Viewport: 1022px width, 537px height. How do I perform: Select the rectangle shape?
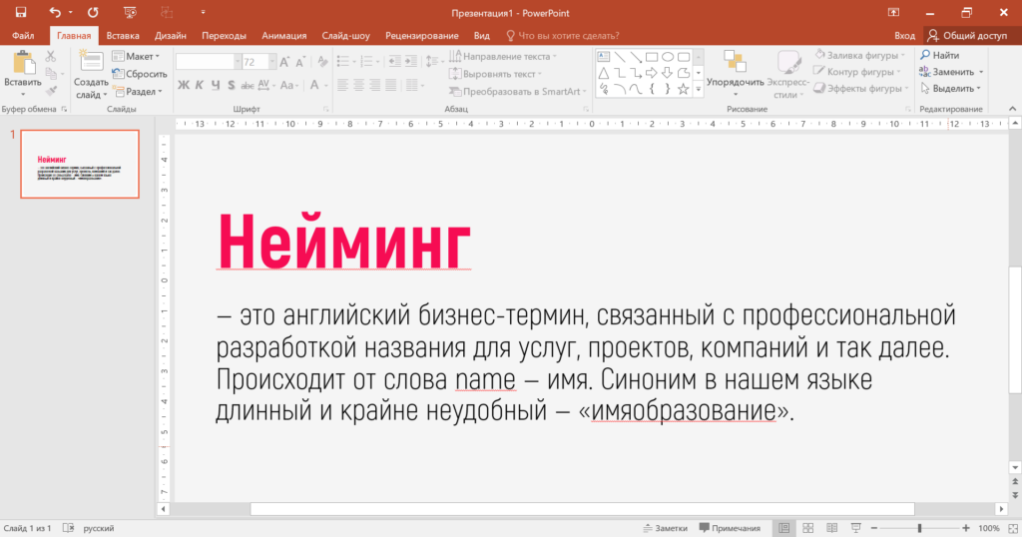click(x=651, y=57)
